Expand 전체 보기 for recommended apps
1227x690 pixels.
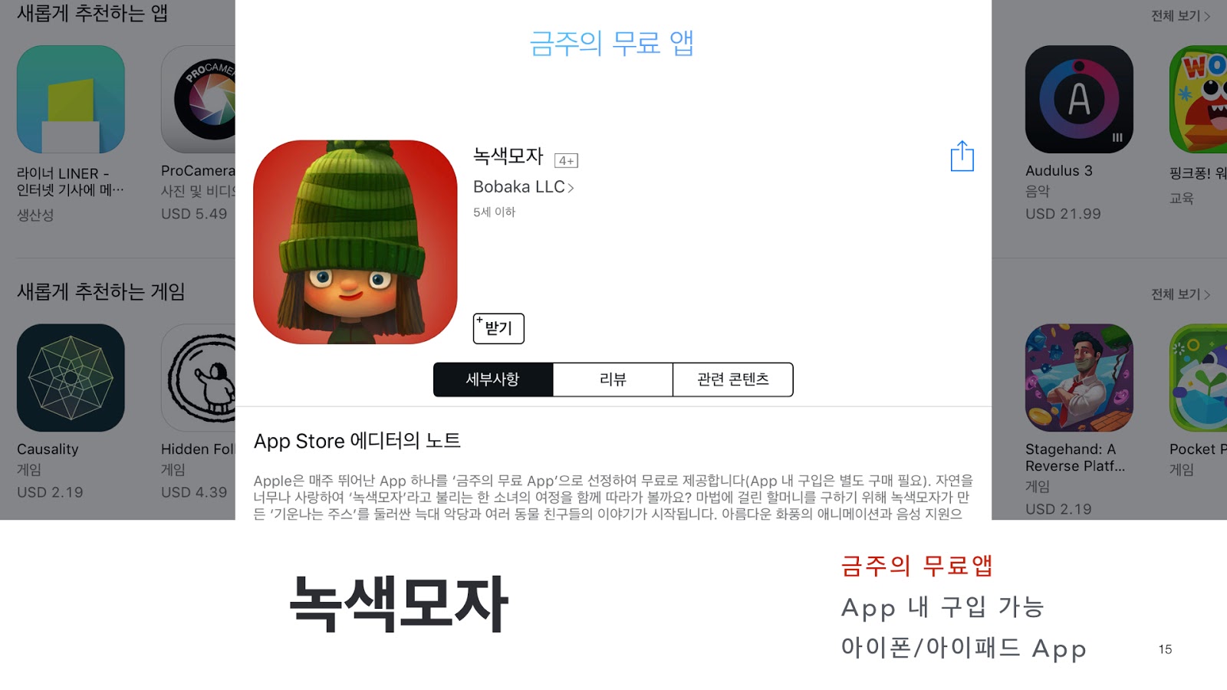click(x=1180, y=16)
